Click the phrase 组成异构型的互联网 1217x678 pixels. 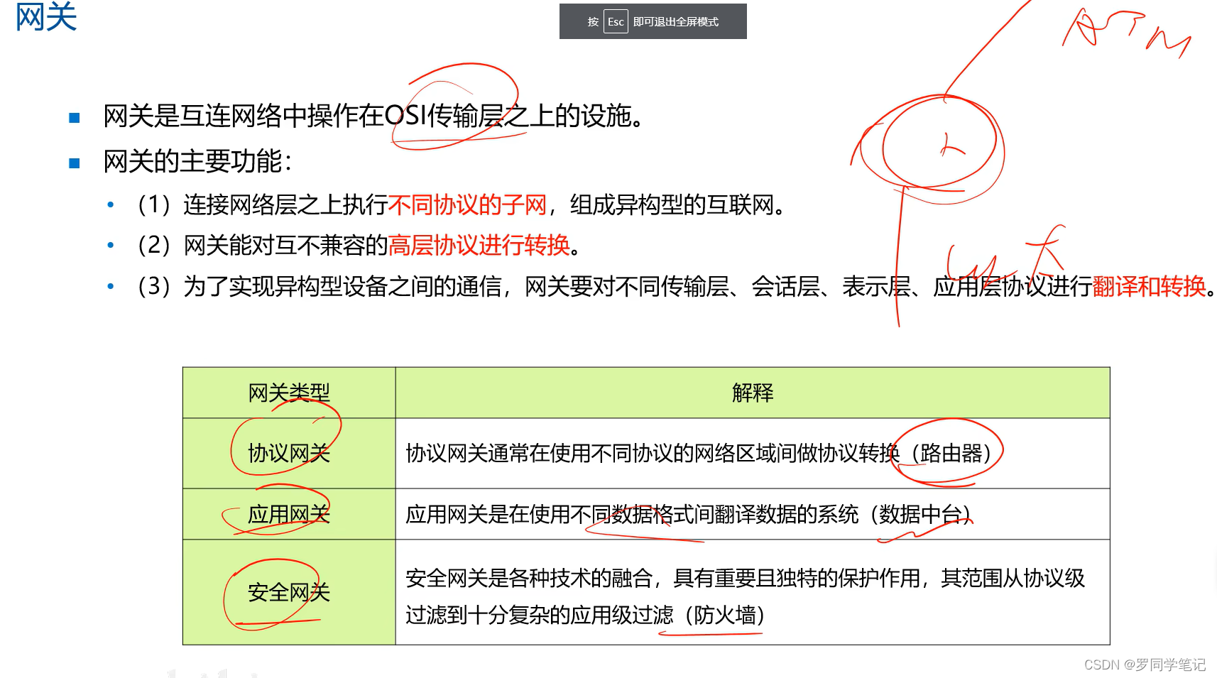click(x=677, y=205)
